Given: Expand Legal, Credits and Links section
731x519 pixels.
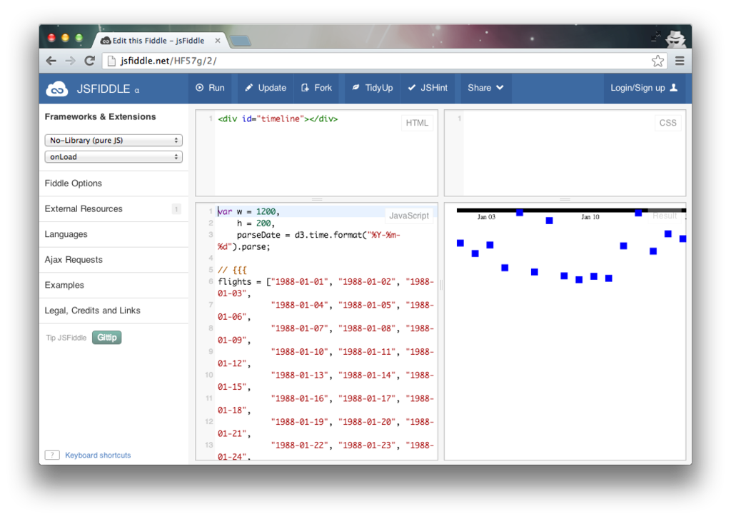Looking at the screenshot, I should (114, 311).
